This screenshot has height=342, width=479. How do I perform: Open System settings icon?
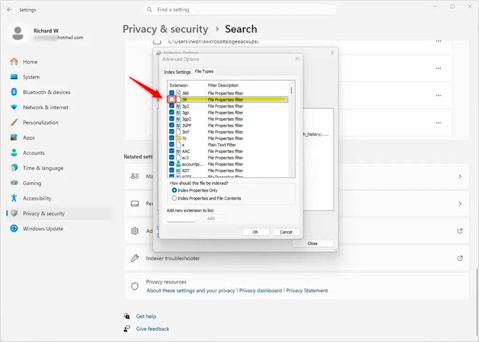click(14, 77)
